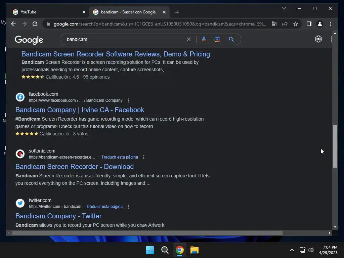The width and height of the screenshot is (344, 258).
Task: Bookmark this page with the star
Action: [296, 24]
